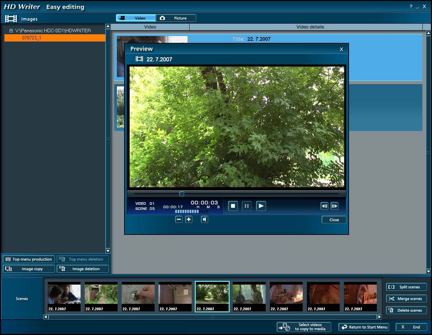The image size is (432, 335).
Task: Click the End button
Action: click(x=411, y=327)
